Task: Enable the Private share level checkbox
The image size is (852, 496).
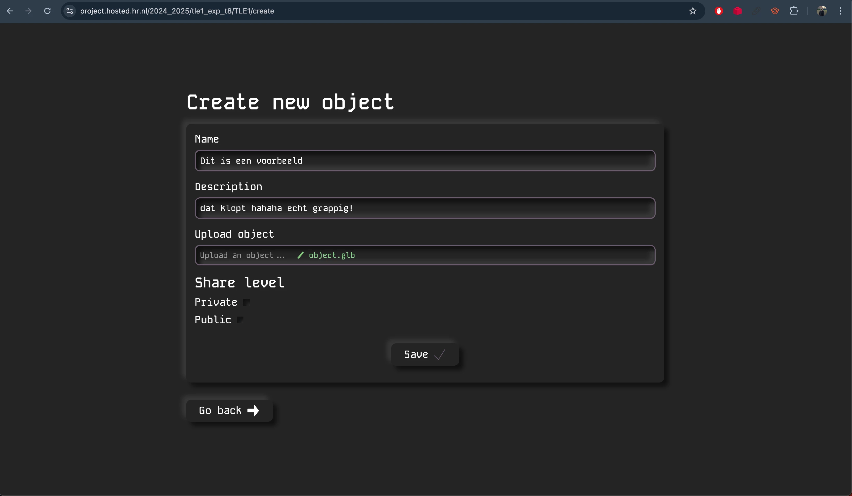Action: [246, 302]
